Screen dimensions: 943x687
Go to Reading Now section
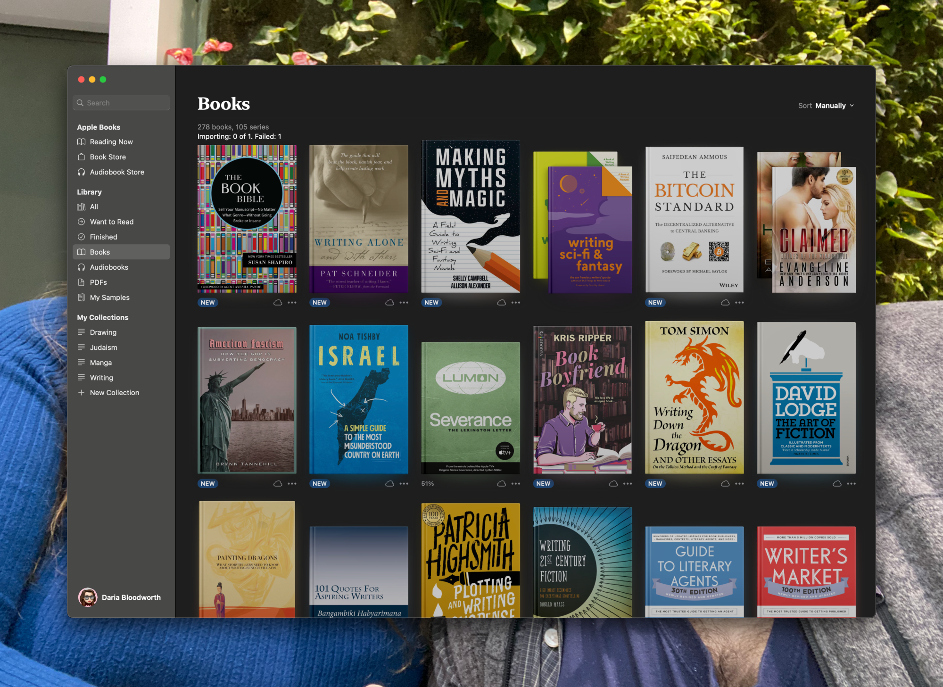(111, 142)
